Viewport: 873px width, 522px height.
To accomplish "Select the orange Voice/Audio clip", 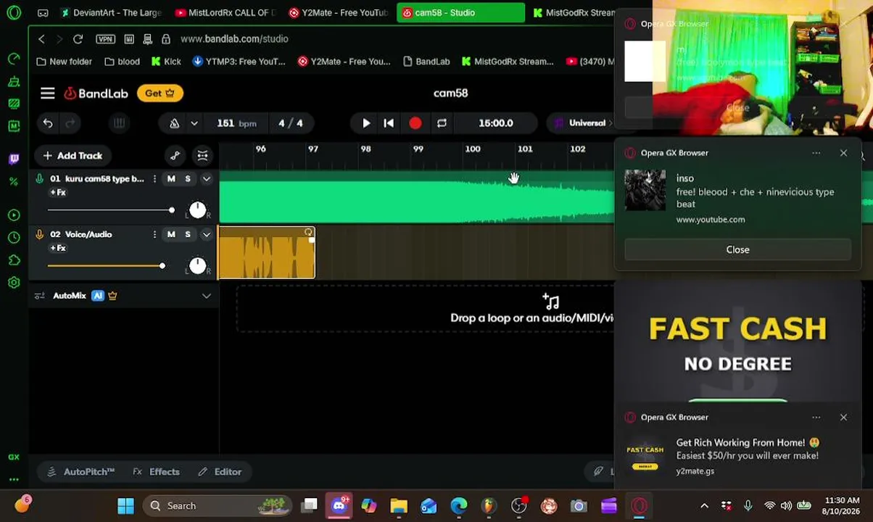I will [x=266, y=253].
